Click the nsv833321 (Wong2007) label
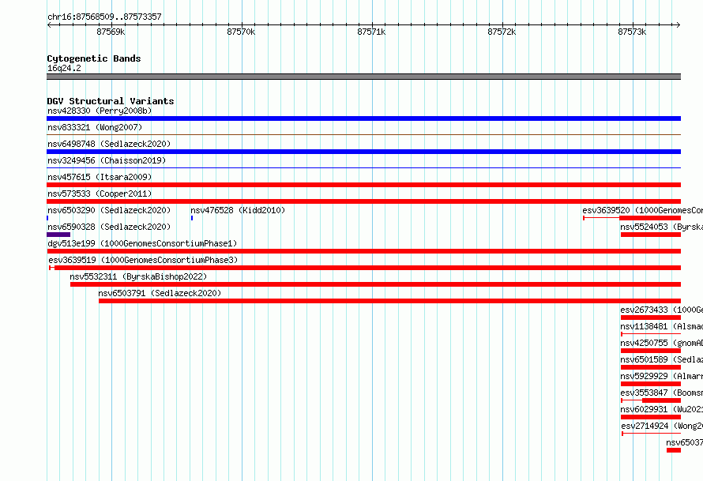The width and height of the screenshot is (703, 481). click(x=95, y=127)
